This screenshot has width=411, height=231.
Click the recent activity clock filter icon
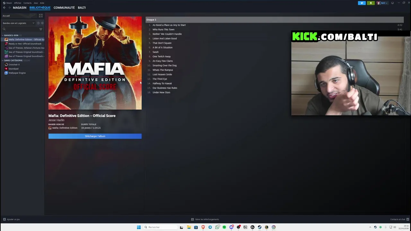[x=38, y=23]
